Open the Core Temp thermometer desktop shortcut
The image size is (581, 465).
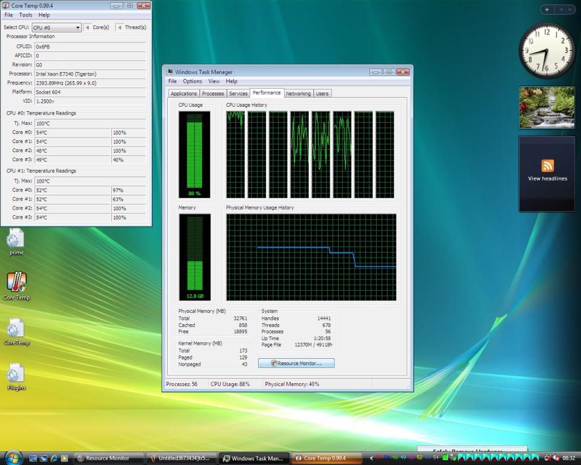pyautogui.click(x=16, y=286)
